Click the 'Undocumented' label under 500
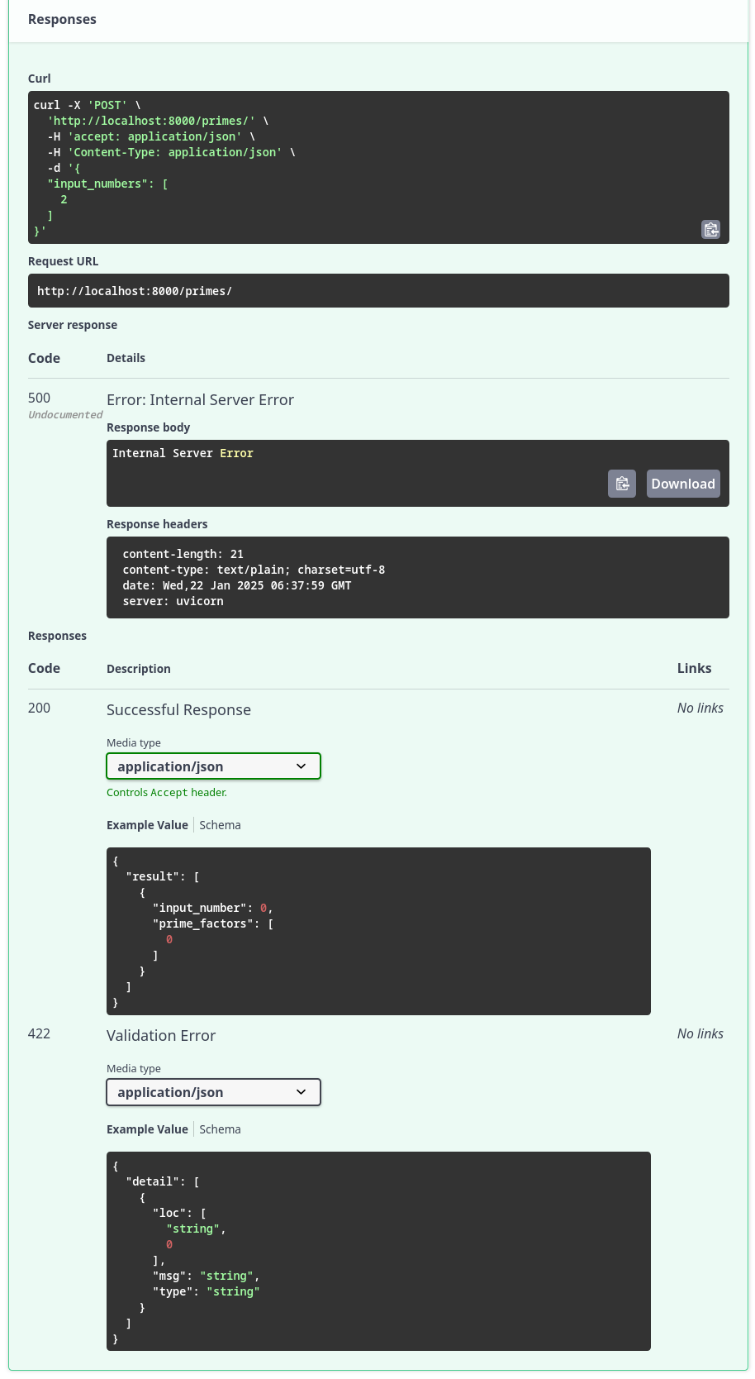 [x=65, y=415]
